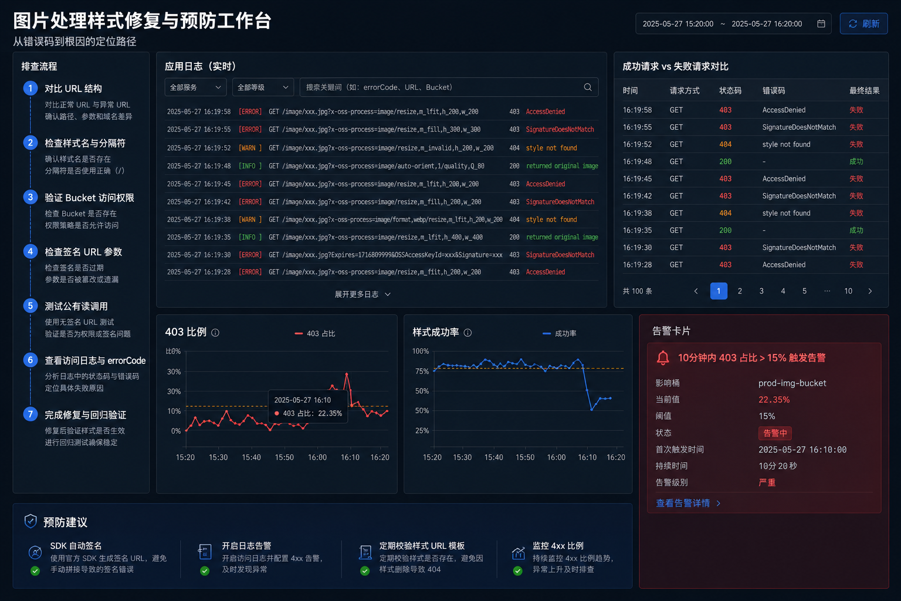Click the 定期校验样式 URL 模板 icon

tap(365, 552)
